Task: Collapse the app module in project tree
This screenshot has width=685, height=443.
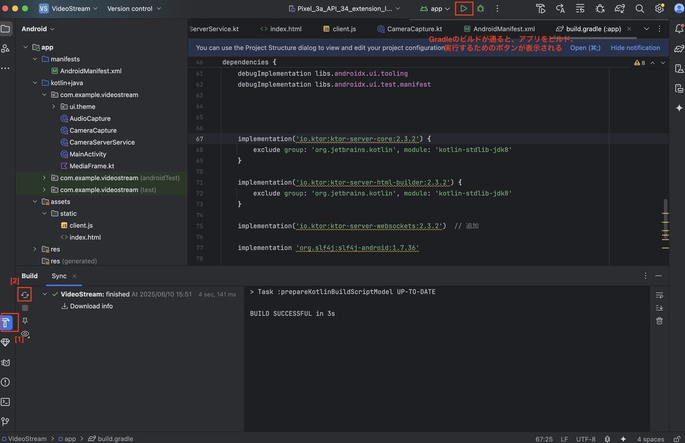Action: [26, 47]
